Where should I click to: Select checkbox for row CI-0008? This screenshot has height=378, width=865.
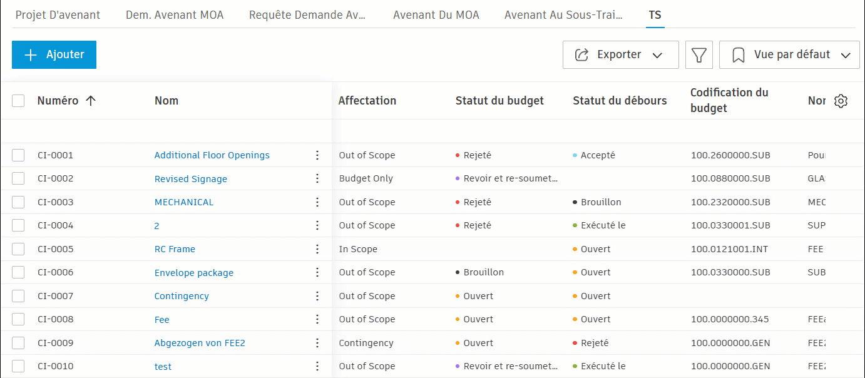pos(18,319)
